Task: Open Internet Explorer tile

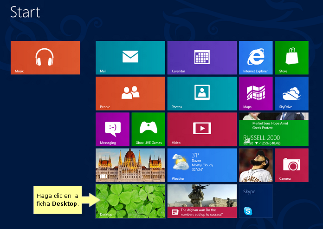Action: [x=256, y=58]
